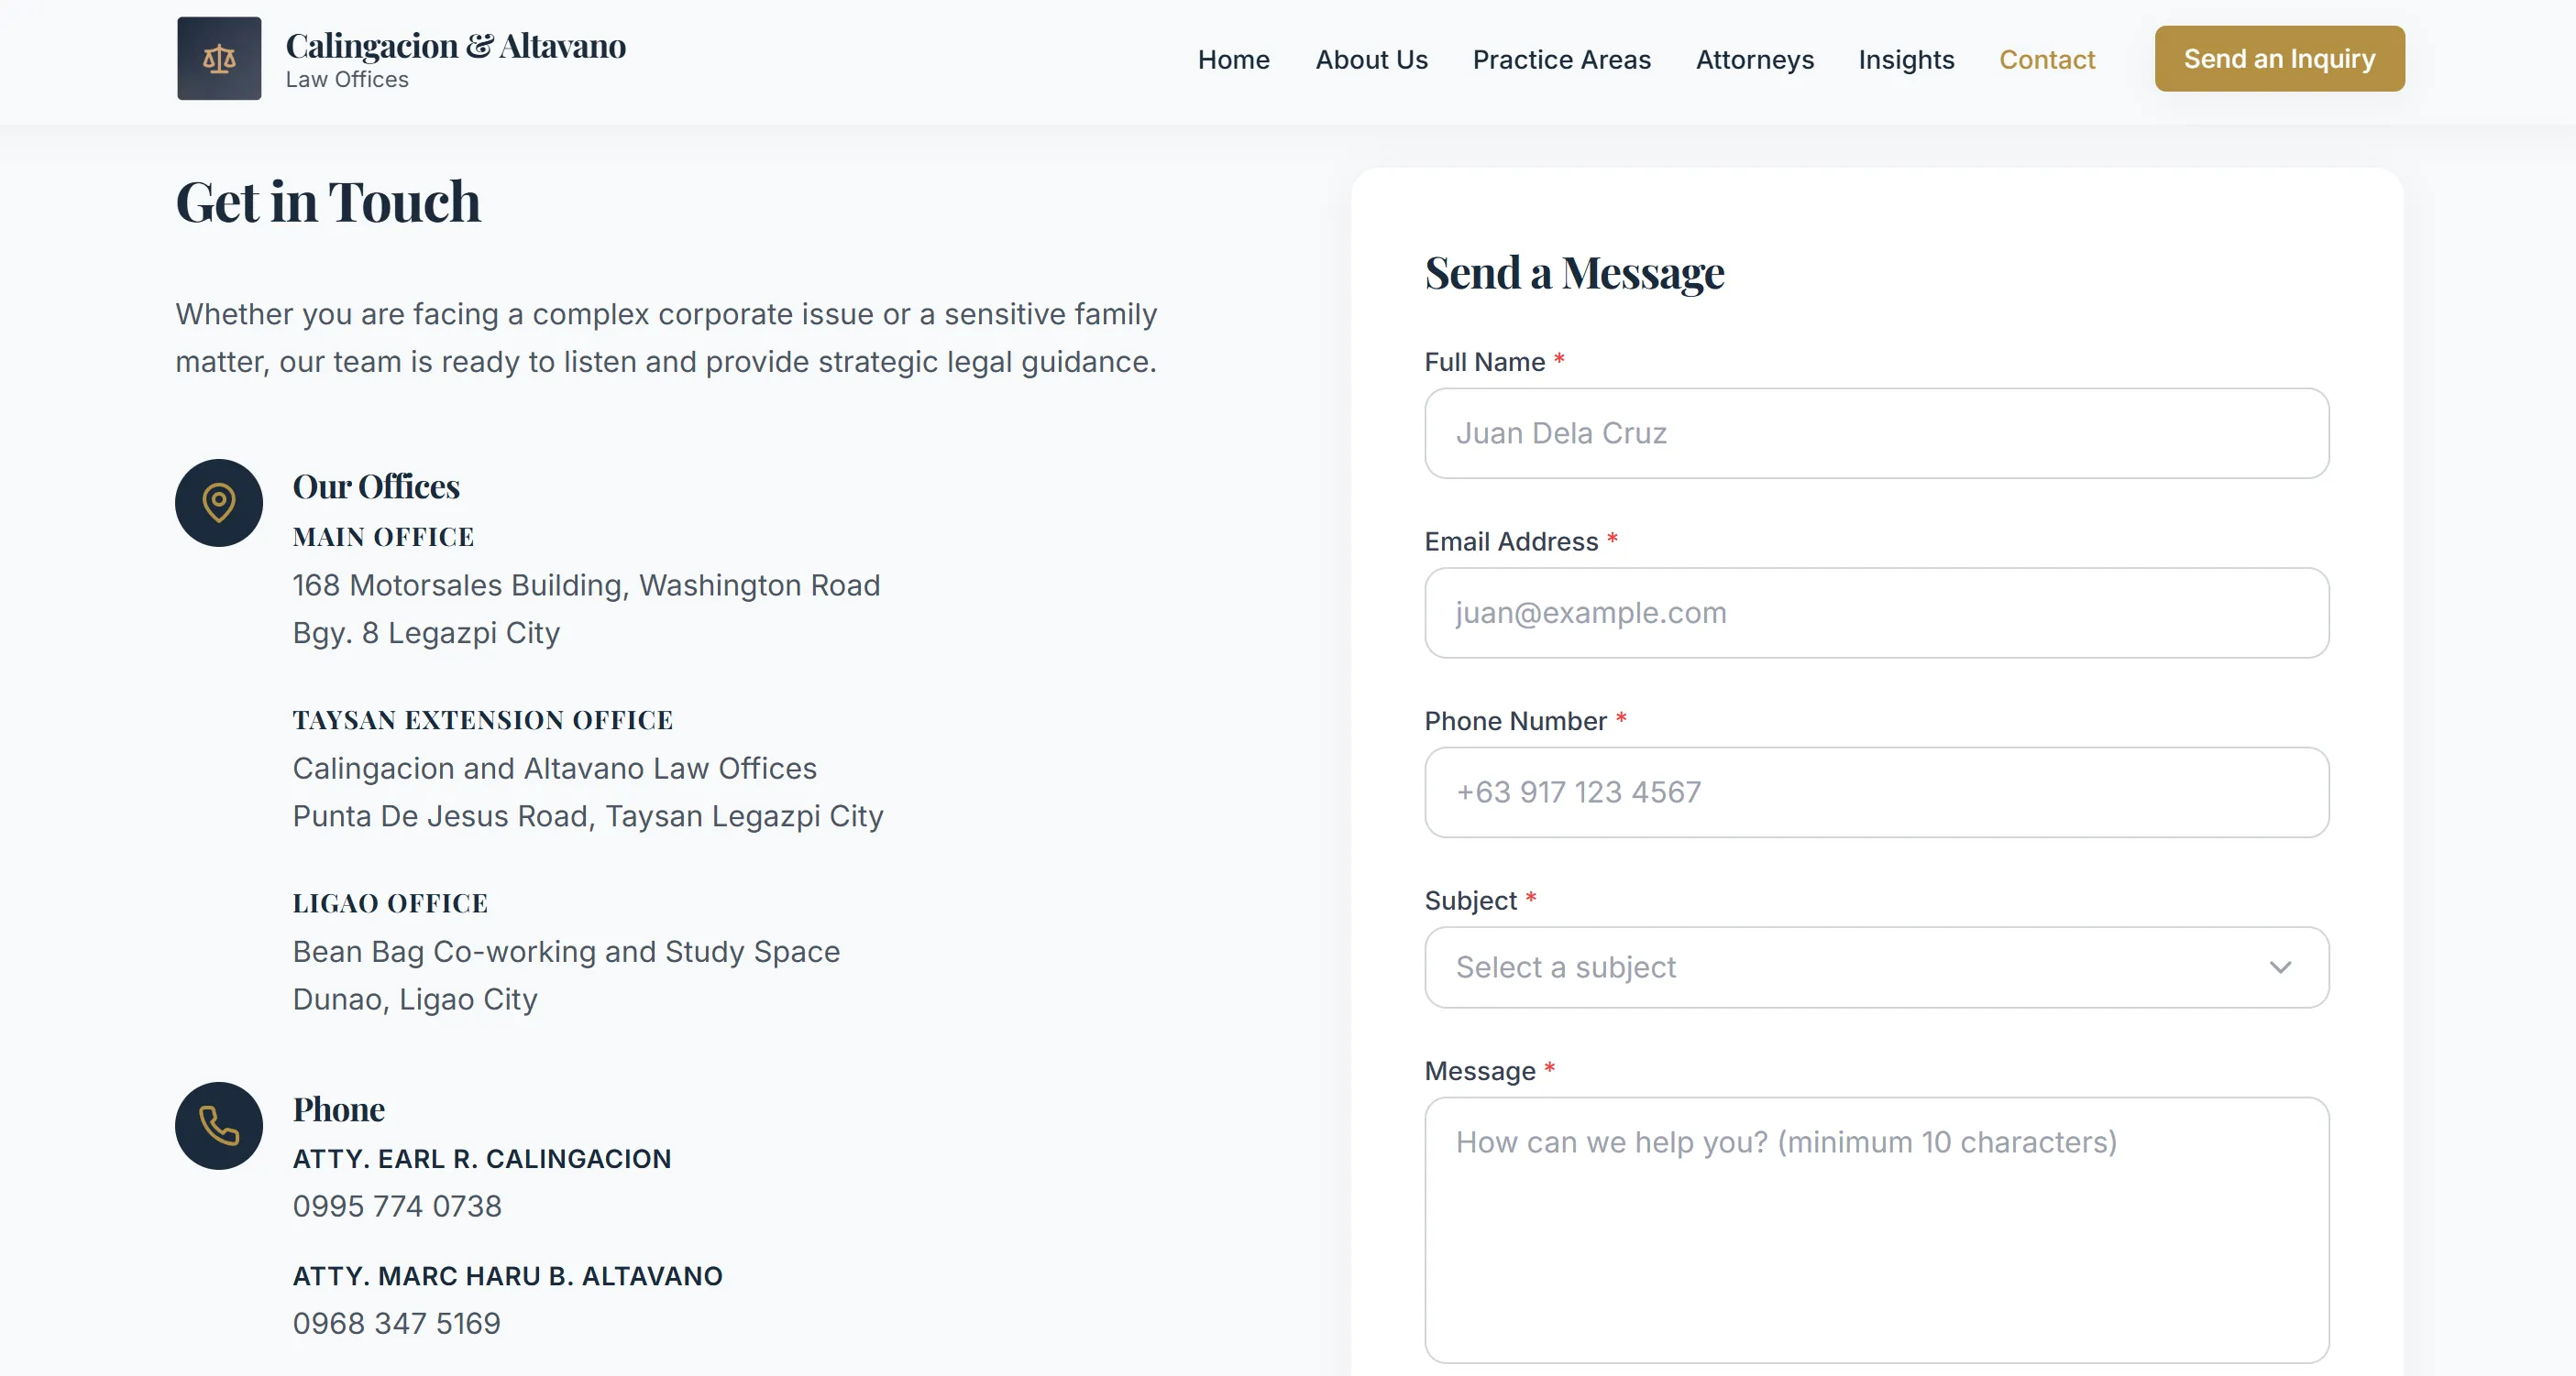The image size is (2576, 1376).
Task: Click Atty. Calingacion's number 0995 774 0738
Action: [x=397, y=1207]
